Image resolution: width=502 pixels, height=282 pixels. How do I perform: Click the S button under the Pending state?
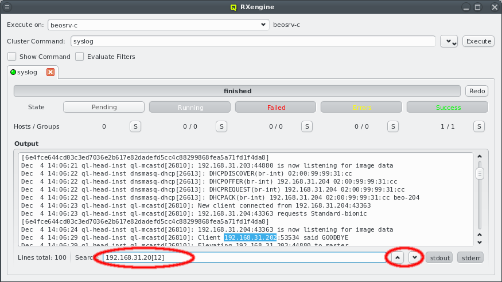135,126
